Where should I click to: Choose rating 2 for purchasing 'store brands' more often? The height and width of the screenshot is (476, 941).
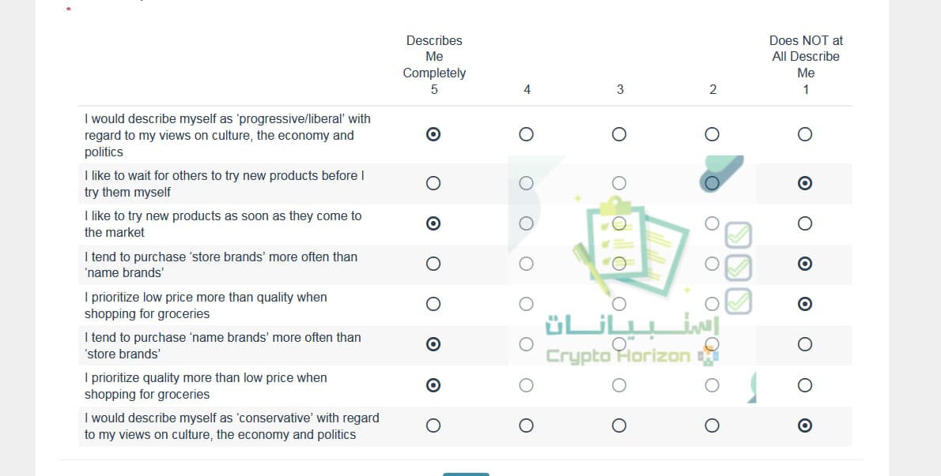coord(712,264)
